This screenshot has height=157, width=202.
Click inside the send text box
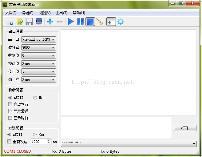[x=116, y=128]
